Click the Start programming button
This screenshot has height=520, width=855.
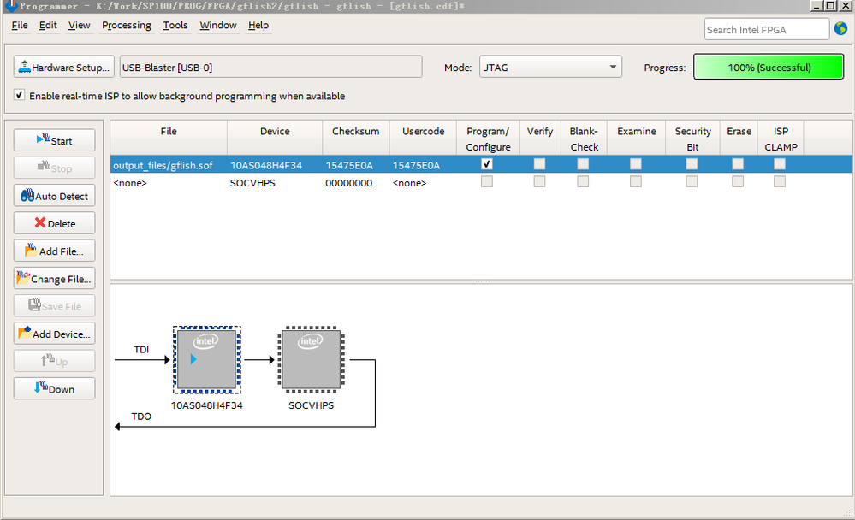pyautogui.click(x=54, y=140)
